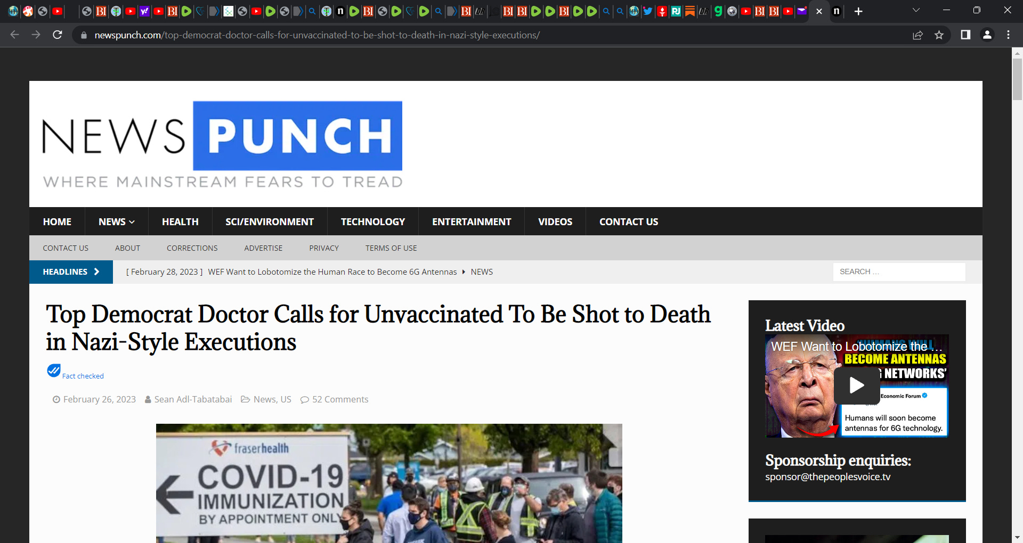Image resolution: width=1023 pixels, height=543 pixels.
Task: Switch to the Twitter tab
Action: click(x=647, y=11)
